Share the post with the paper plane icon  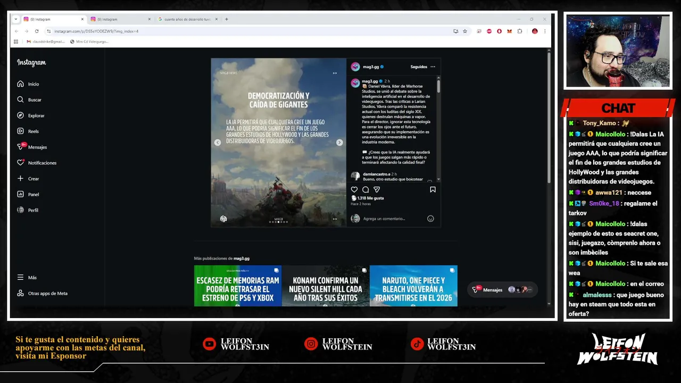coord(377,189)
